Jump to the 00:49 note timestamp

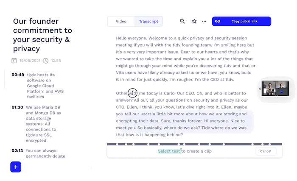pos(18,75)
